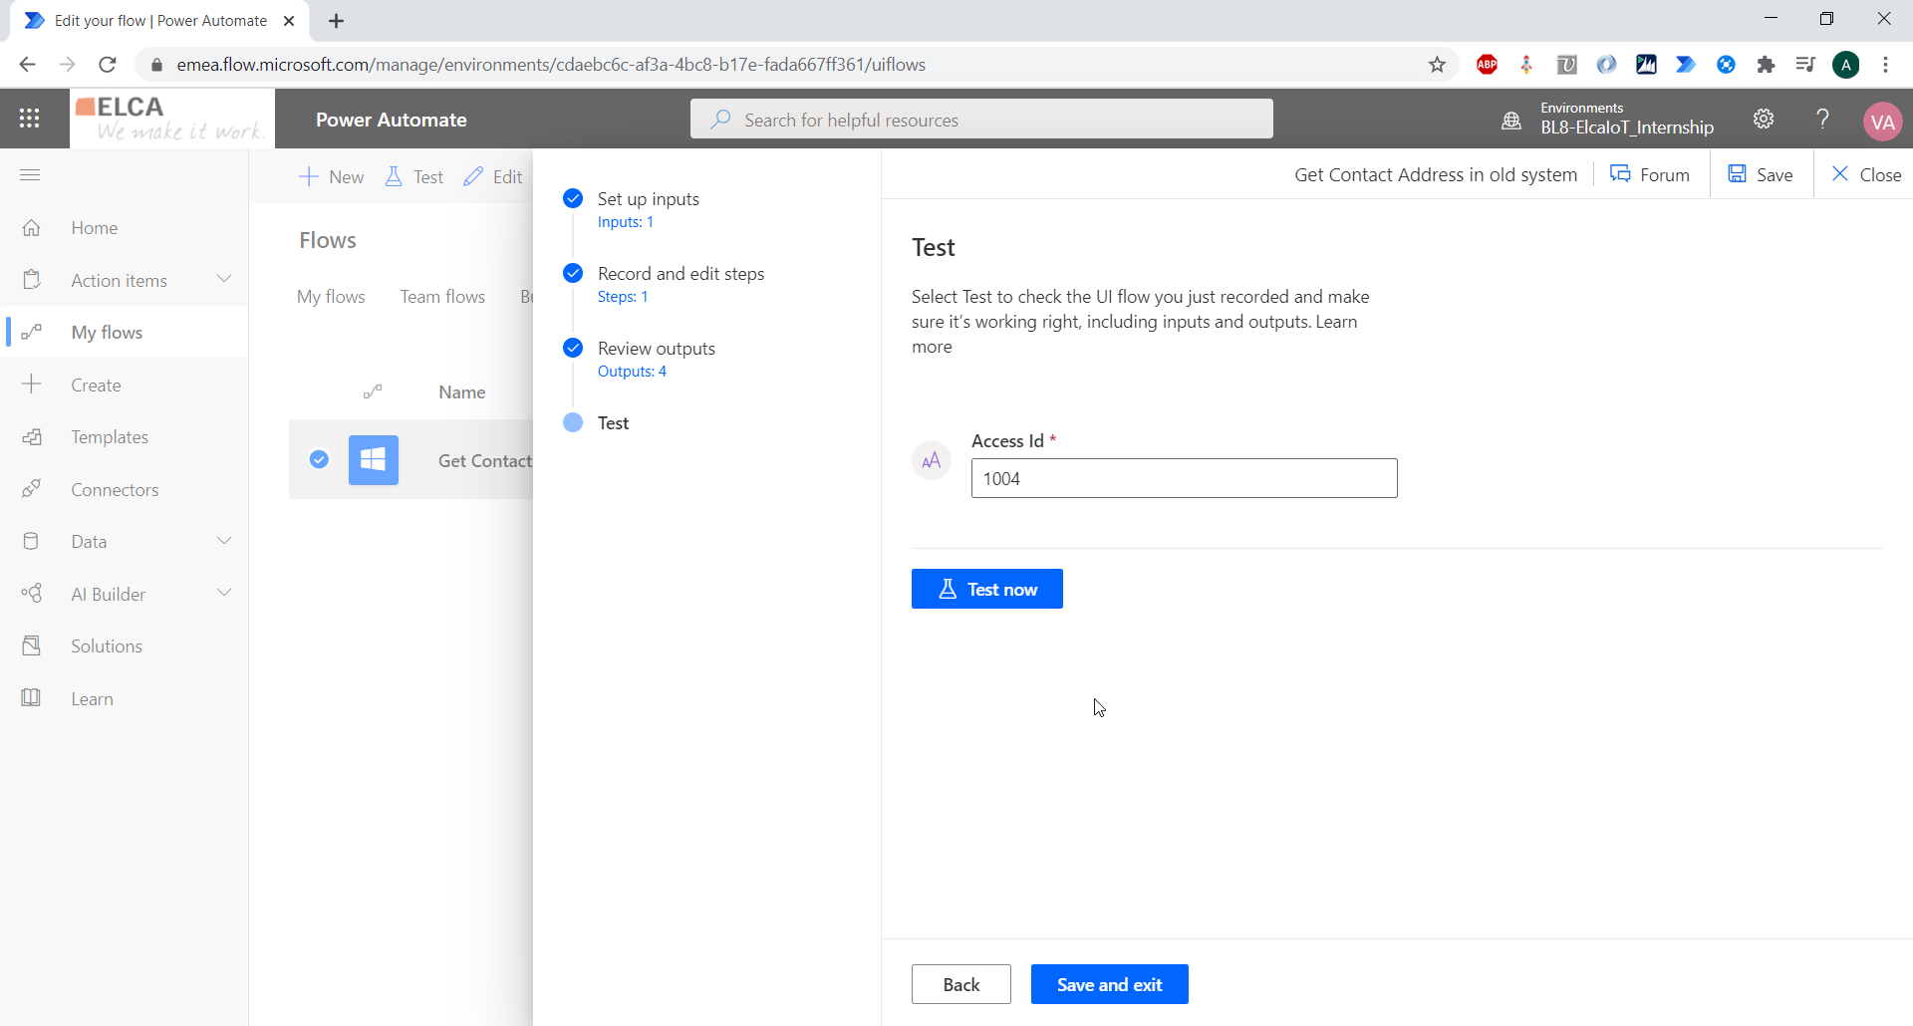Image resolution: width=1913 pixels, height=1026 pixels.
Task: Click the Solutions sidebar icon
Action: coord(32,646)
